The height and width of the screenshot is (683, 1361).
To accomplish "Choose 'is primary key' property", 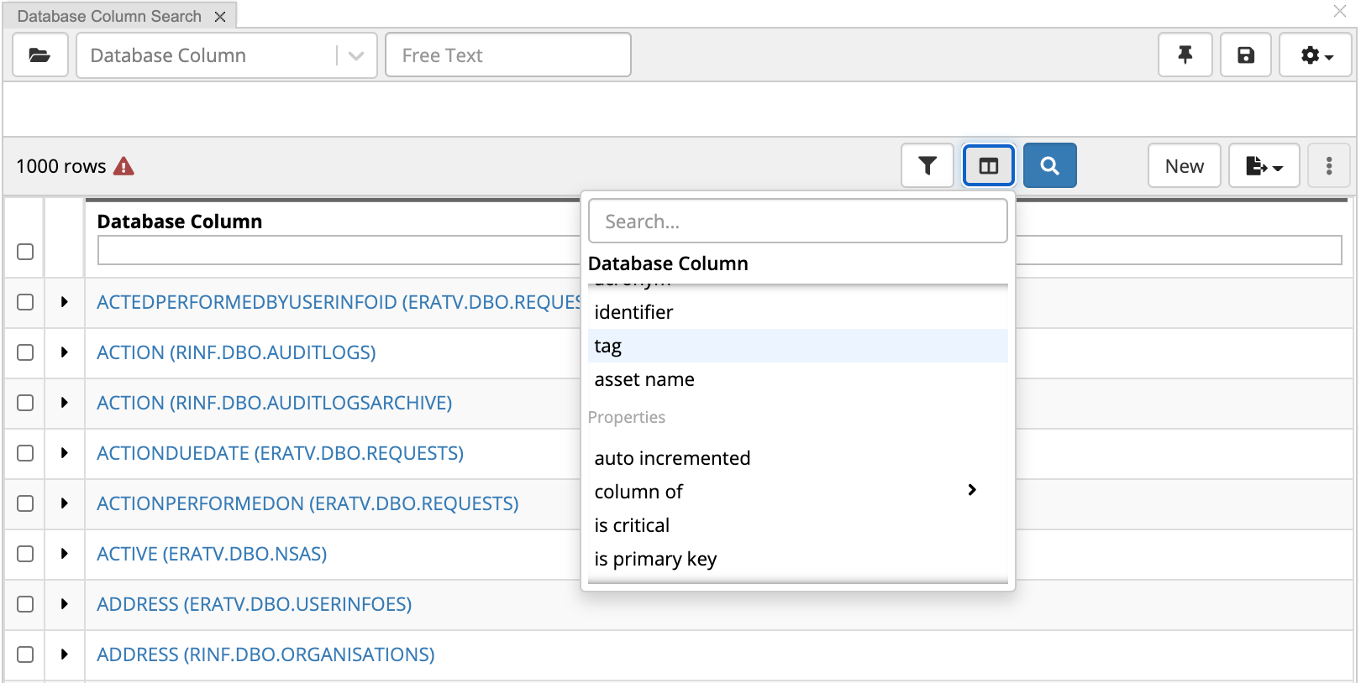I will tap(655, 559).
